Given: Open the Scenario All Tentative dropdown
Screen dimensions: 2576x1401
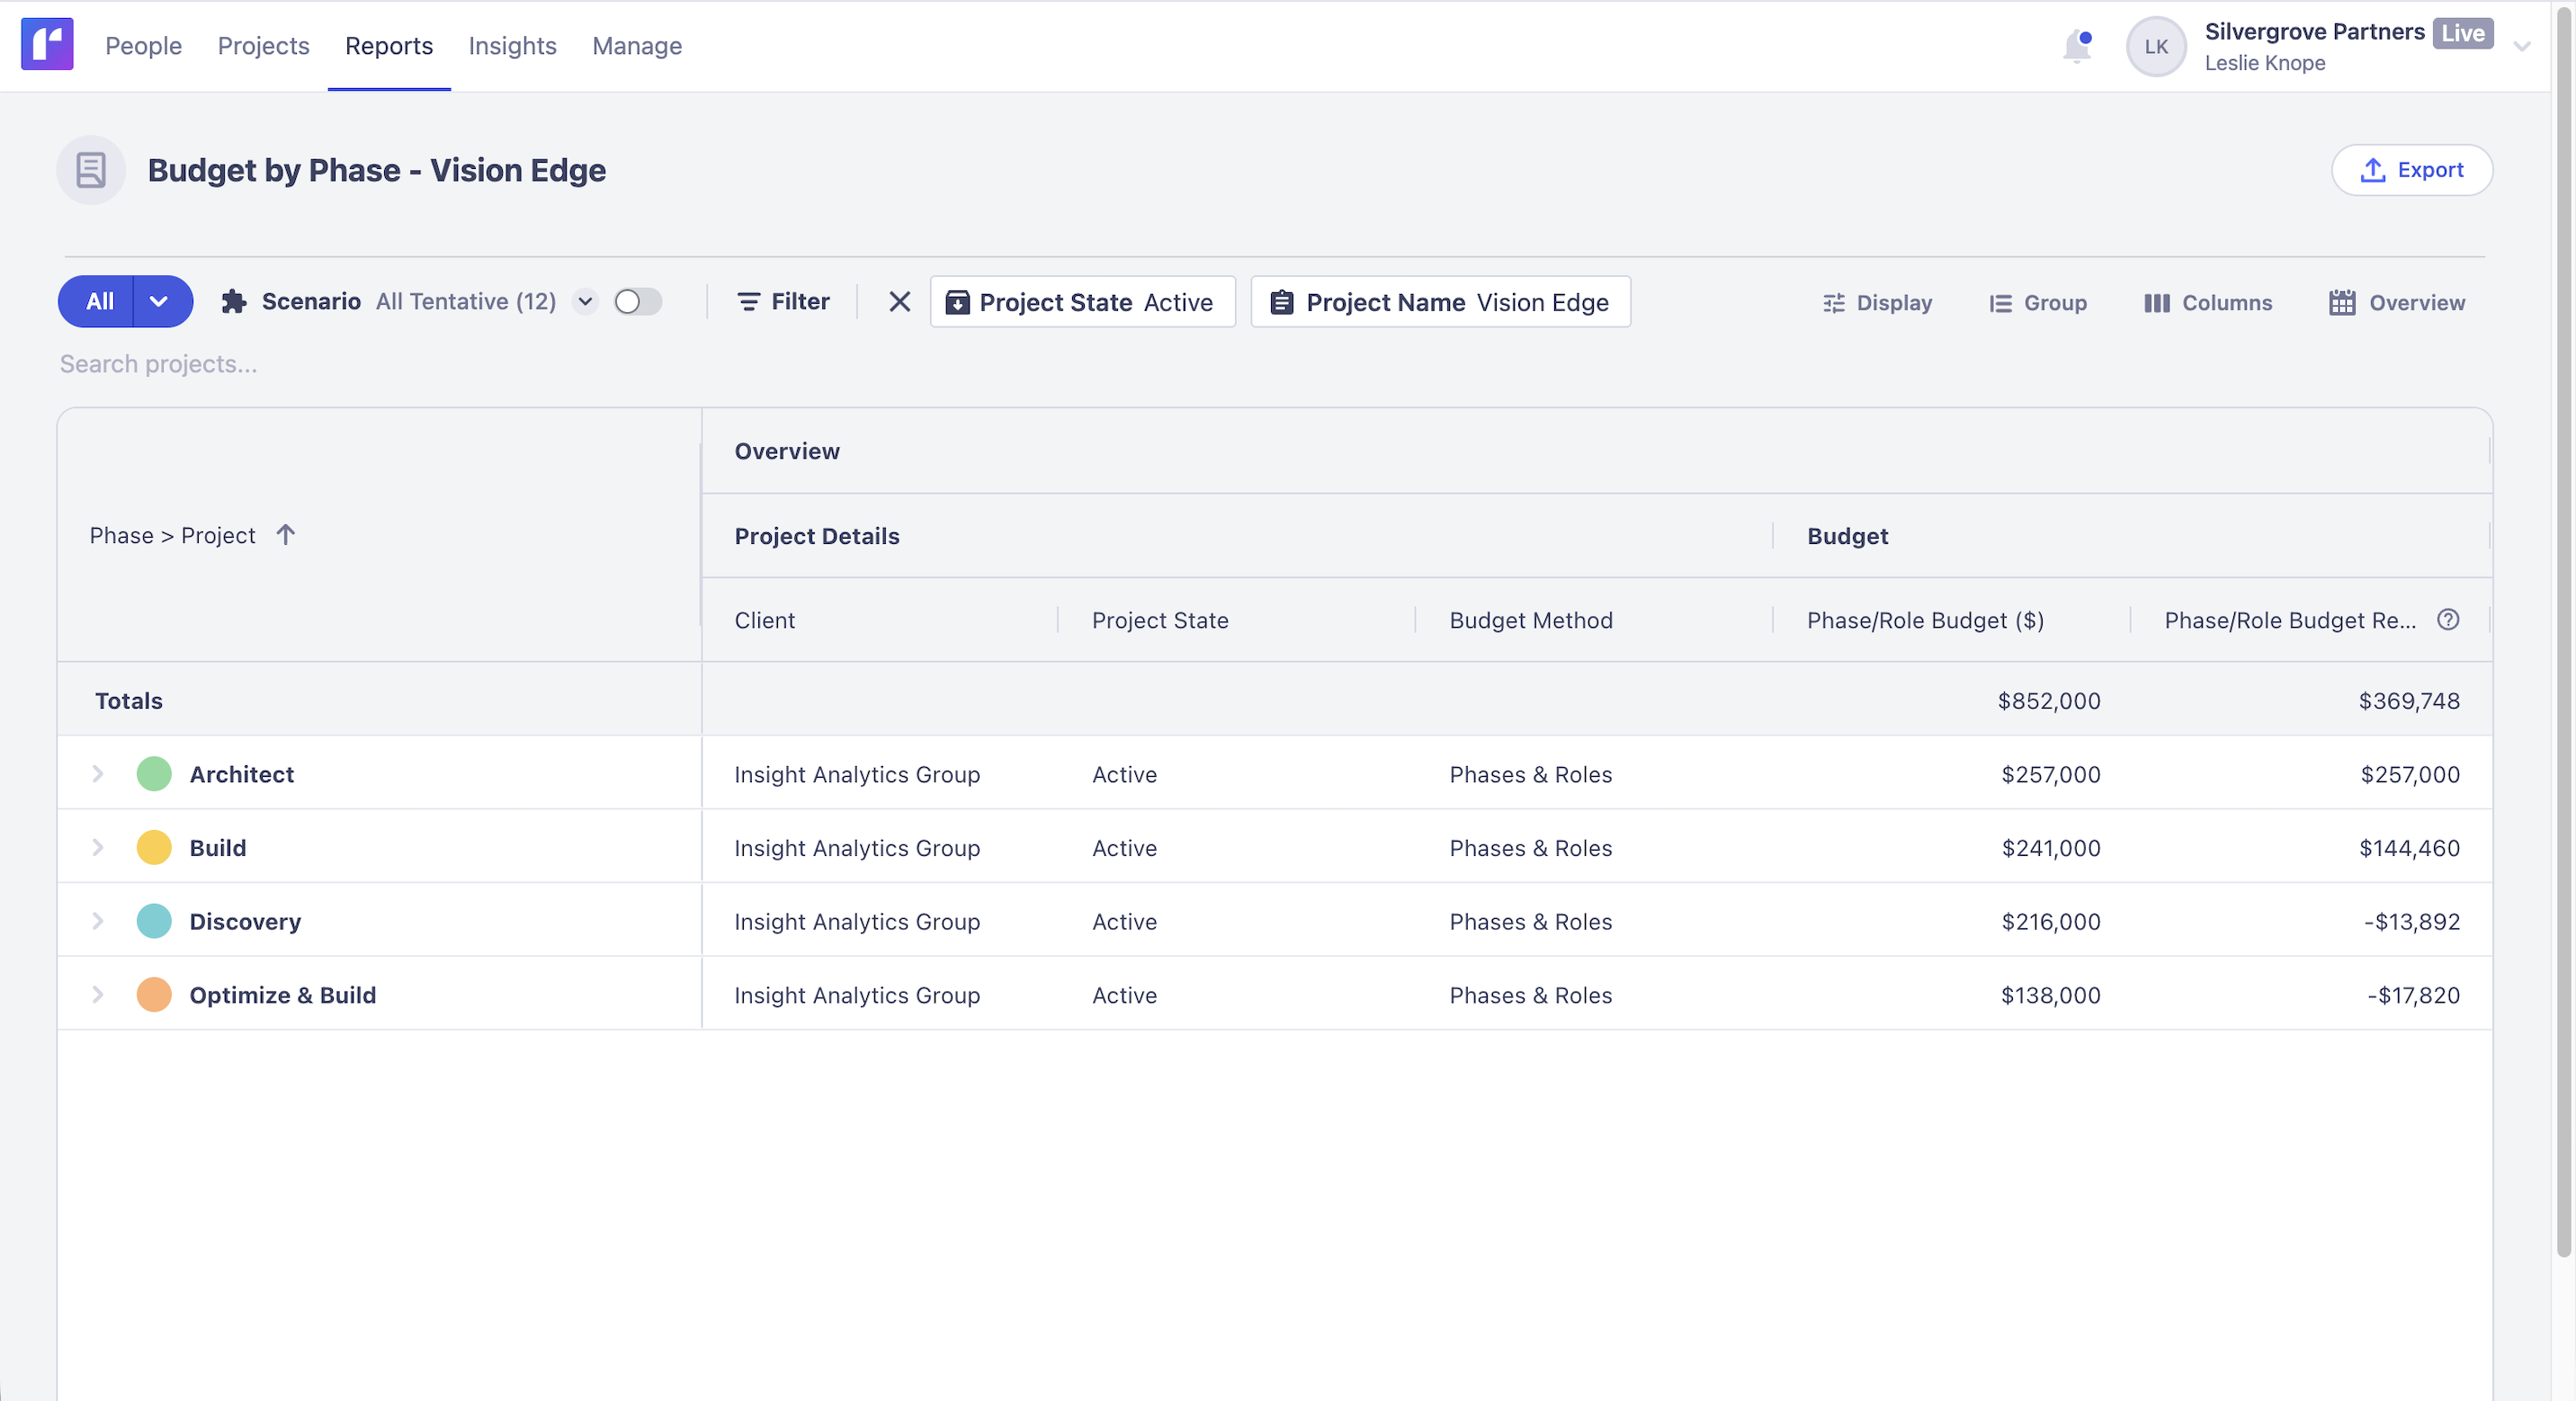Looking at the screenshot, I should point(585,302).
